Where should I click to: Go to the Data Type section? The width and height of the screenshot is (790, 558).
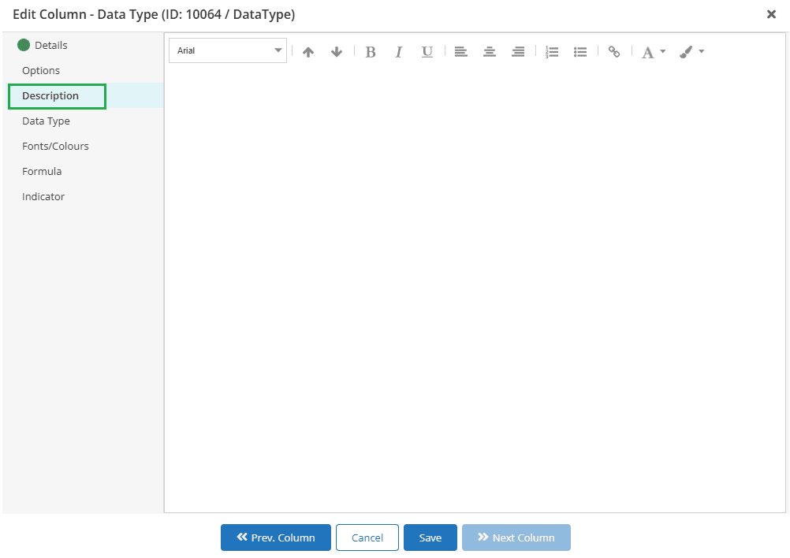[46, 121]
